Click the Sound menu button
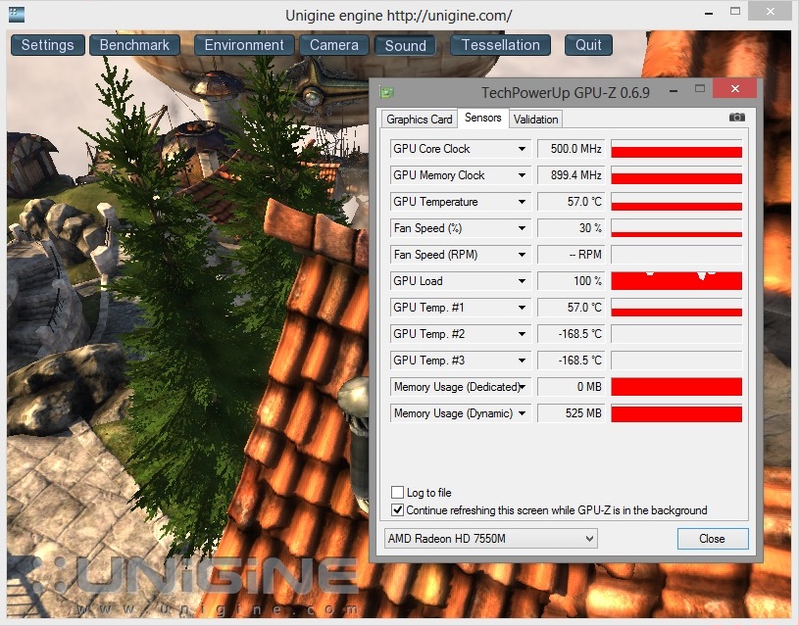The image size is (799, 626). 406,45
